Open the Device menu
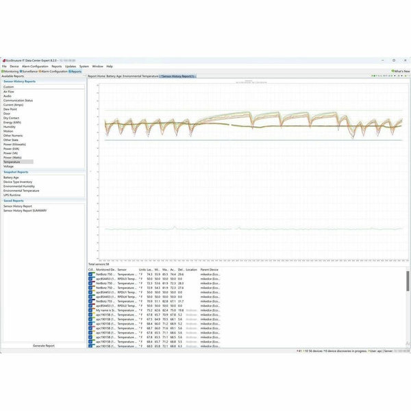Image resolution: width=411 pixels, height=411 pixels. 14,66
